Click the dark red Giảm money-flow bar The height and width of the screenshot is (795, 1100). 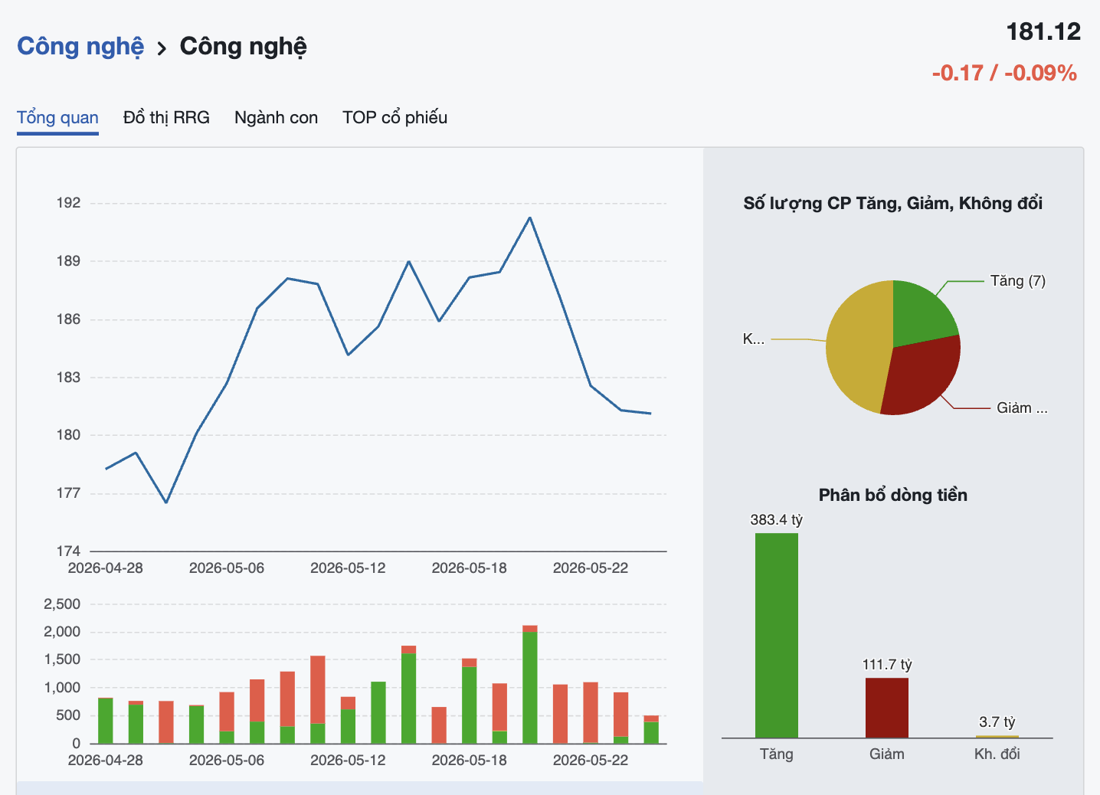(x=887, y=708)
